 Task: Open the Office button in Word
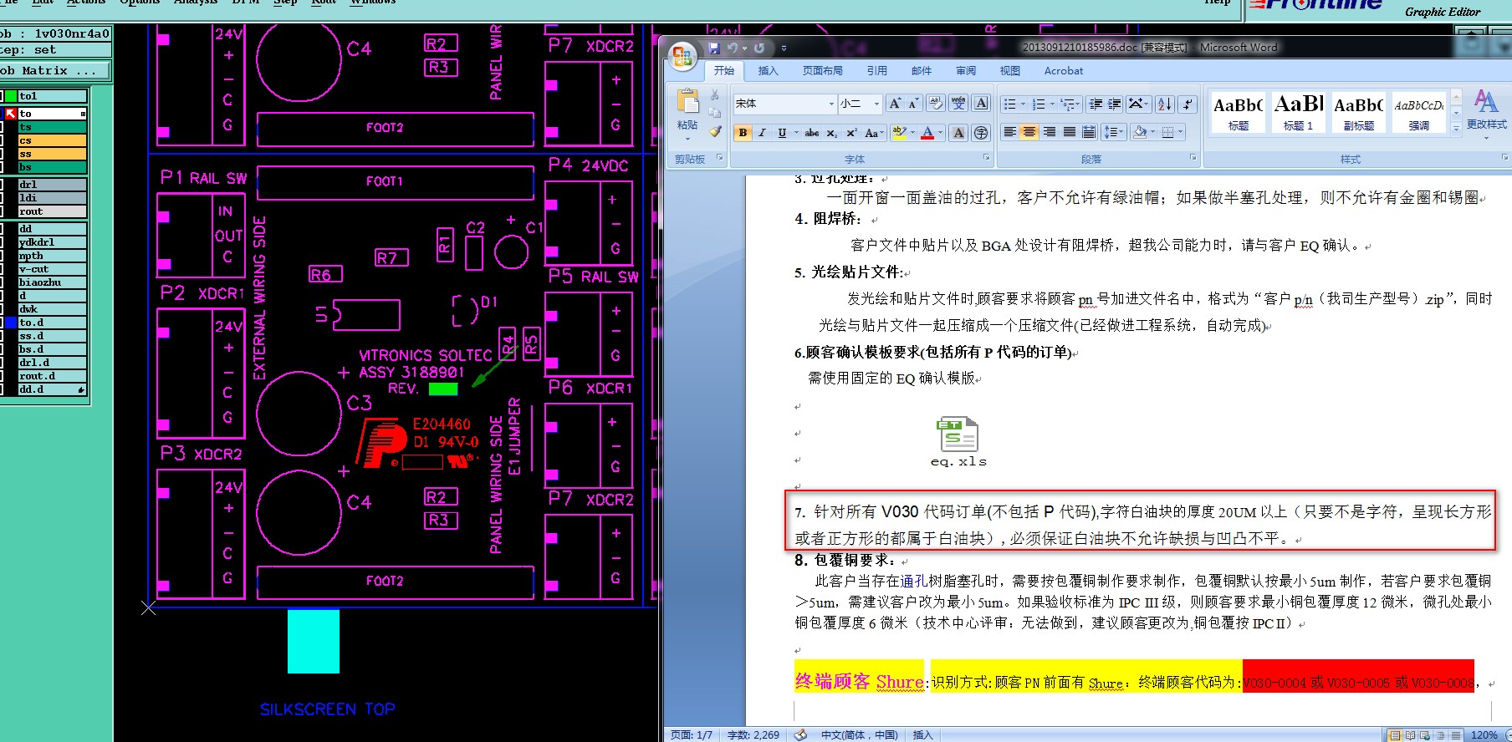tap(682, 55)
